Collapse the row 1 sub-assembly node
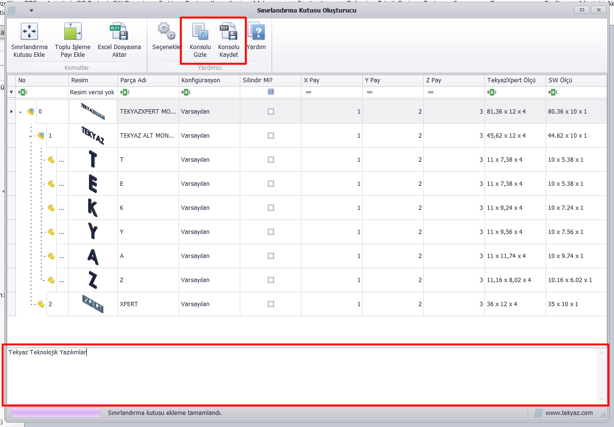This screenshot has height=427, width=614. coord(31,136)
